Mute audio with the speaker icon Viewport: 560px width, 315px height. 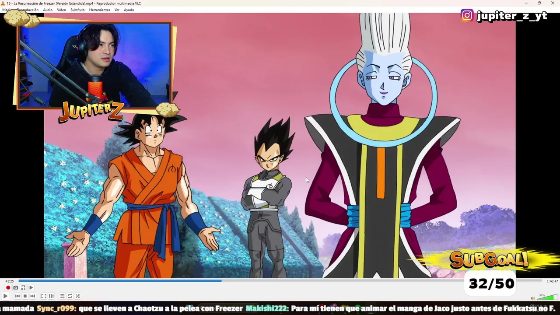(x=532, y=298)
